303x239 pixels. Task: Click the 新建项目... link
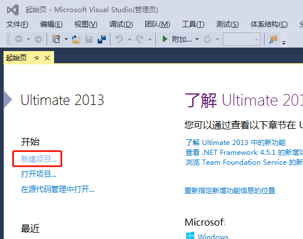pos(38,159)
